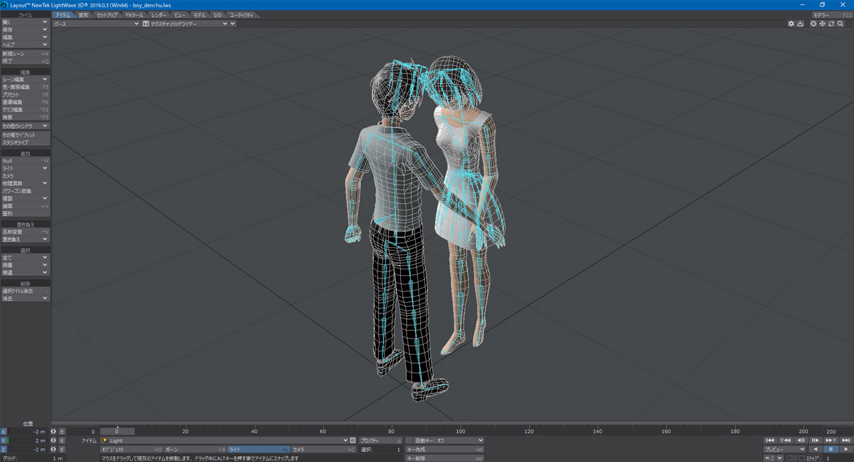This screenshot has width=854, height=462.
Task: Open the パース view type dropdown
Action: pyautogui.click(x=96, y=23)
